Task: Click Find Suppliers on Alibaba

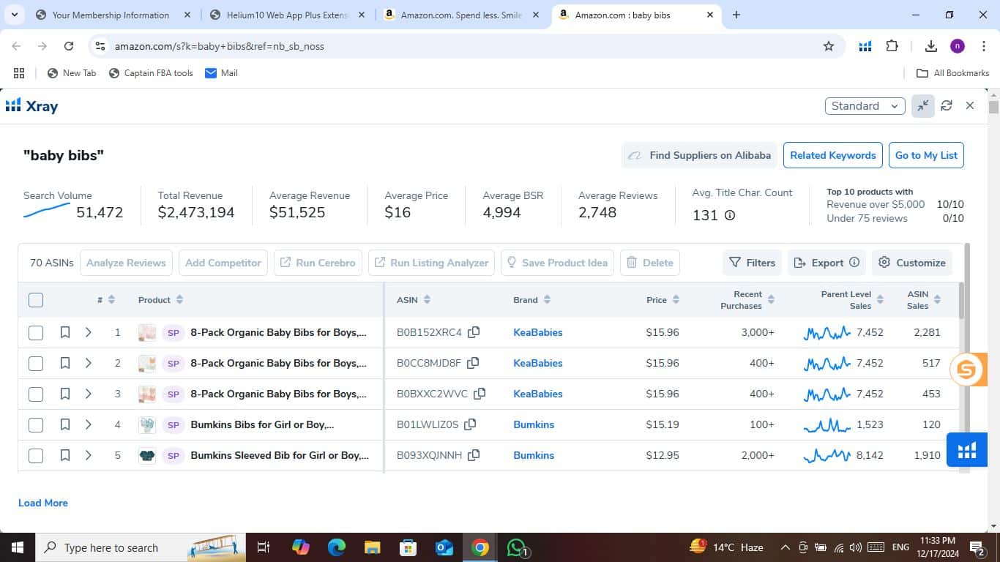Action: click(700, 155)
